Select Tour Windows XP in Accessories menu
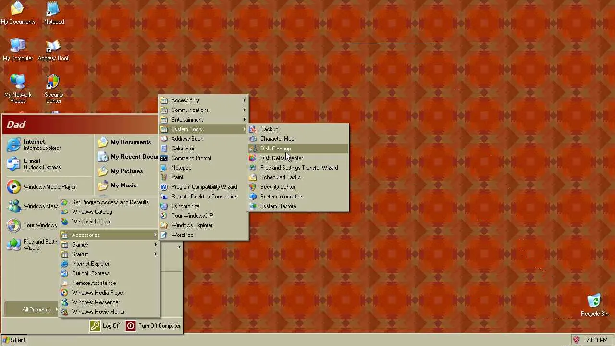 coord(203,216)
